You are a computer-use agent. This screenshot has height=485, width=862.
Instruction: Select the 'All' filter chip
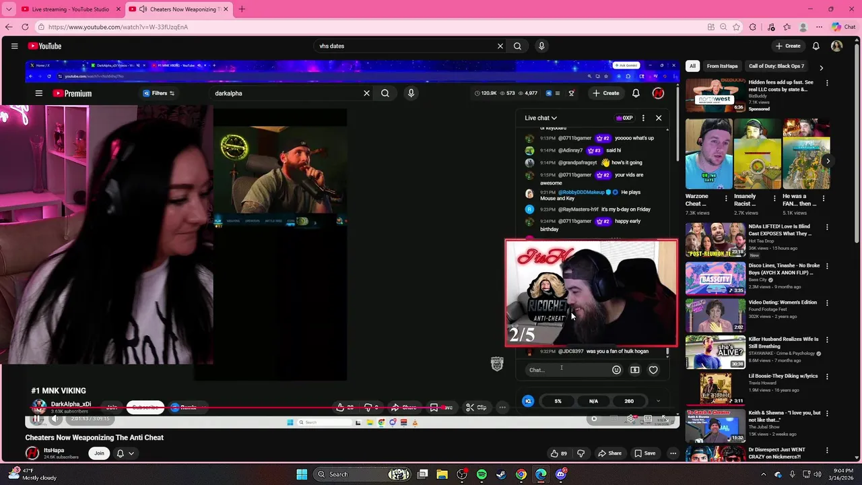(x=692, y=66)
